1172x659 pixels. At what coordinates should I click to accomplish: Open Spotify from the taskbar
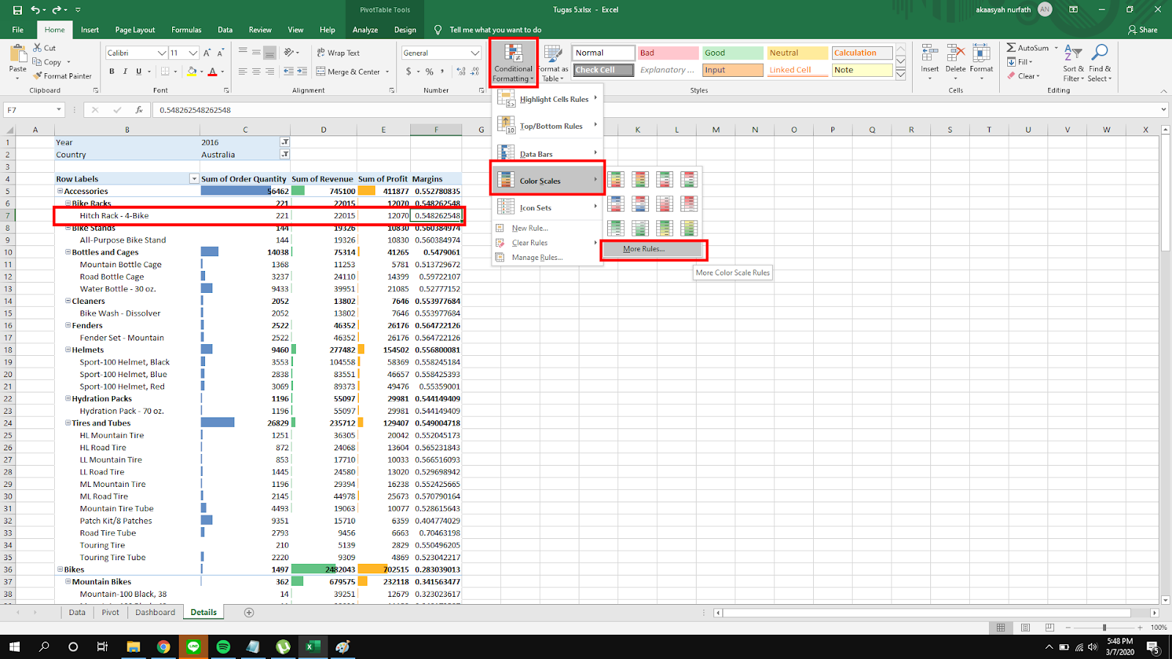click(223, 647)
